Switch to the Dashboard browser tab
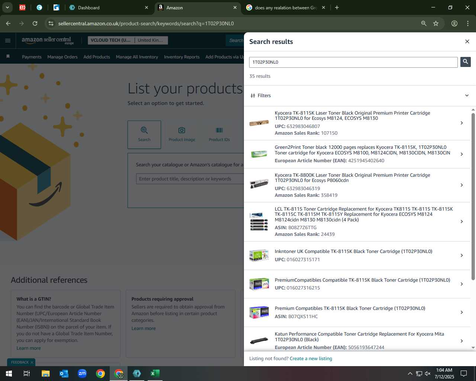 point(108,7)
